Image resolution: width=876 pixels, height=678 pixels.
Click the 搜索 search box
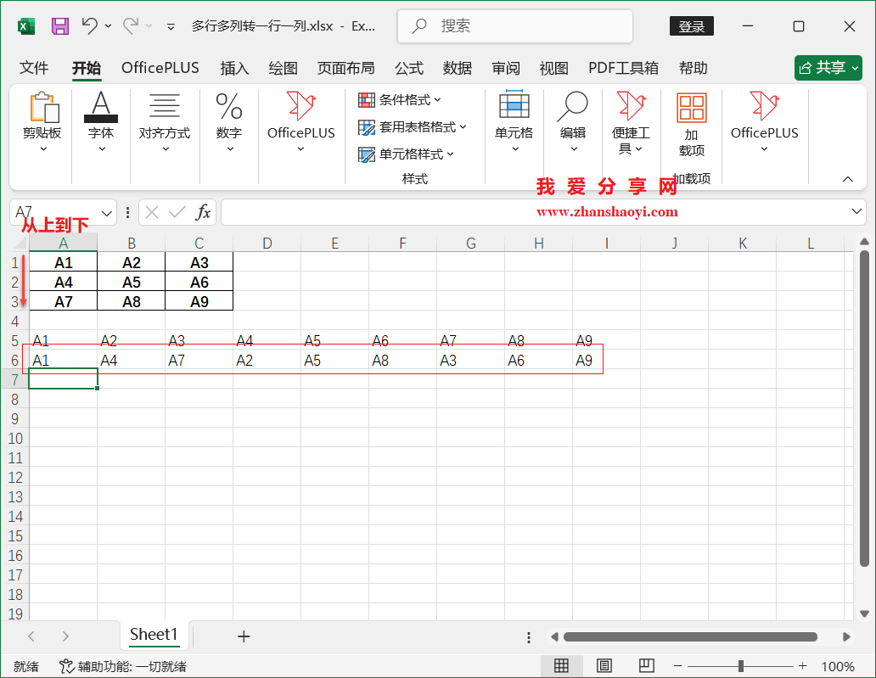click(x=515, y=26)
